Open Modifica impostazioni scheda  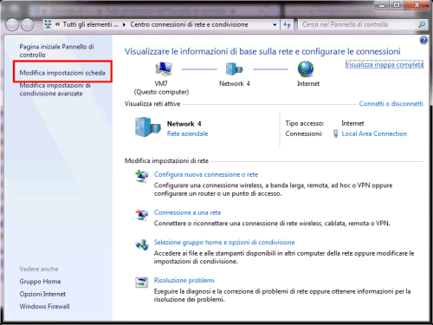(x=62, y=73)
